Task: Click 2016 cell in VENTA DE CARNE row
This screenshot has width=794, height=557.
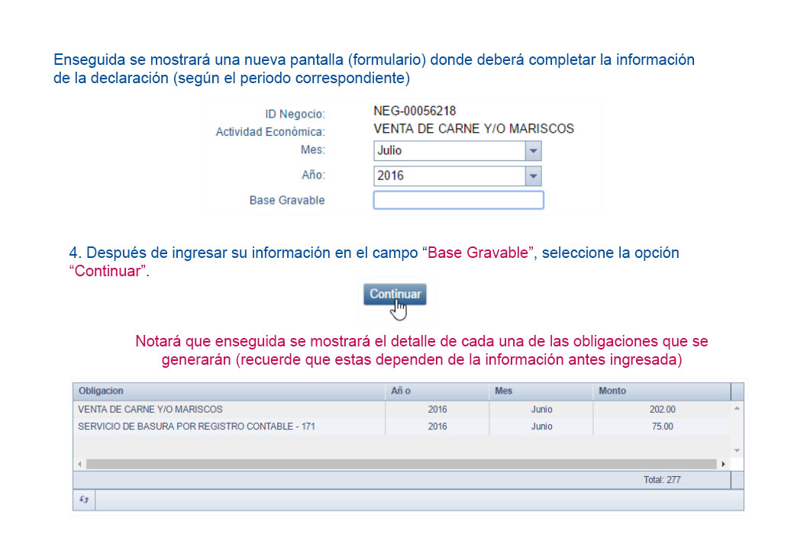Action: [x=437, y=409]
